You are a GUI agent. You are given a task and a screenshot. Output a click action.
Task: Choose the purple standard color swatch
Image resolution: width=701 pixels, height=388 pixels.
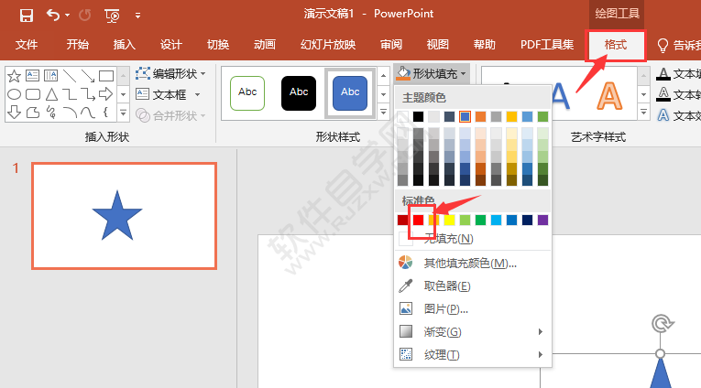[542, 220]
